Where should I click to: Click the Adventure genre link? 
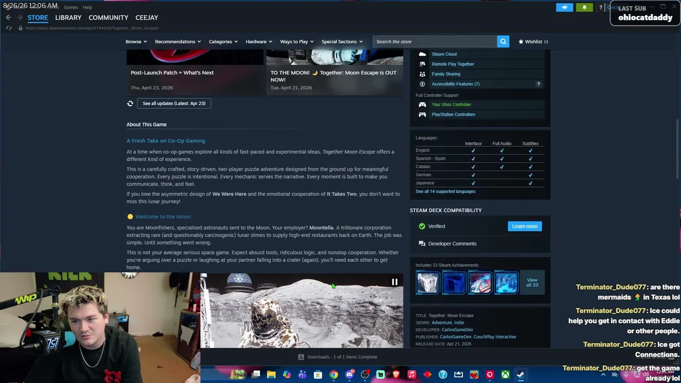point(442,322)
